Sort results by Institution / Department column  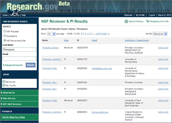pos(137,40)
